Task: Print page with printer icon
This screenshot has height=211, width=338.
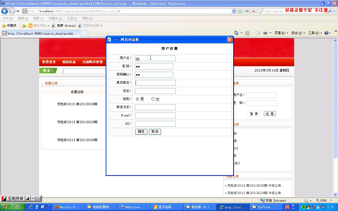Action: 265,33
